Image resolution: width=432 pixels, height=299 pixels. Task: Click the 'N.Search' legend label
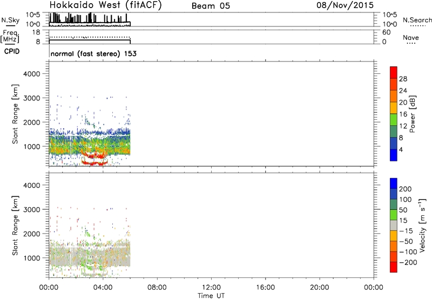(417, 20)
